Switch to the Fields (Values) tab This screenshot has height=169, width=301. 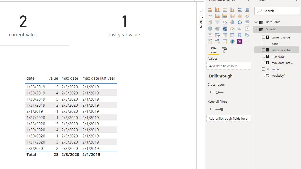coord(214,50)
